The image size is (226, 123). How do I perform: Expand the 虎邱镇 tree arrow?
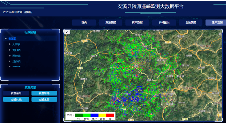click(x=10, y=61)
